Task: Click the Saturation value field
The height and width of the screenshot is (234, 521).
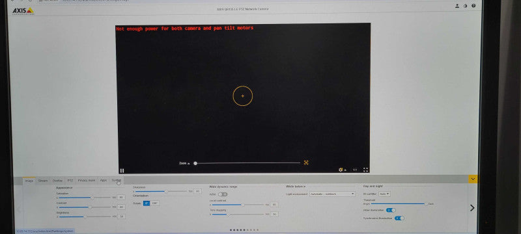Action: coord(121,197)
